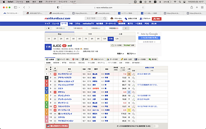Toggle the prediction mark for アンティシペイト
Screen dimensions: 206x129
[55, 99]
